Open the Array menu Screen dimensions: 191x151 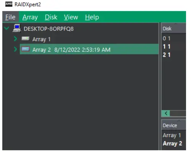(x=30, y=17)
